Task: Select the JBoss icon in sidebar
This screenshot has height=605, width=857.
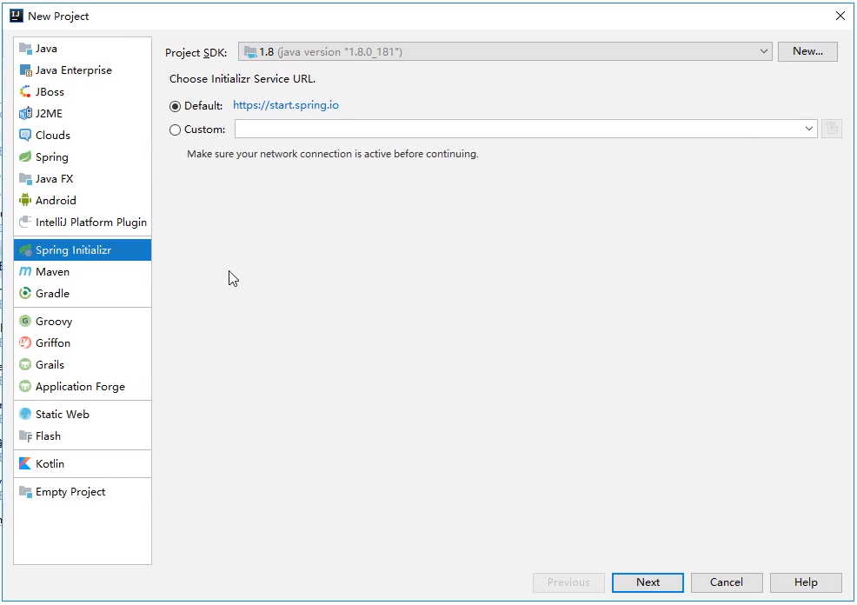Action: pos(25,92)
